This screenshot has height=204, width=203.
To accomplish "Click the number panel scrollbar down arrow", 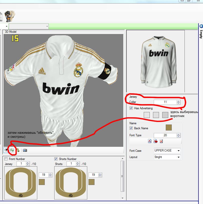I will 122,198.
